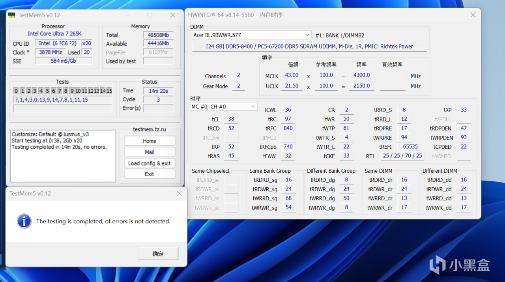Click Load config & exit
This screenshot has width=505, height=282.
(x=150, y=163)
